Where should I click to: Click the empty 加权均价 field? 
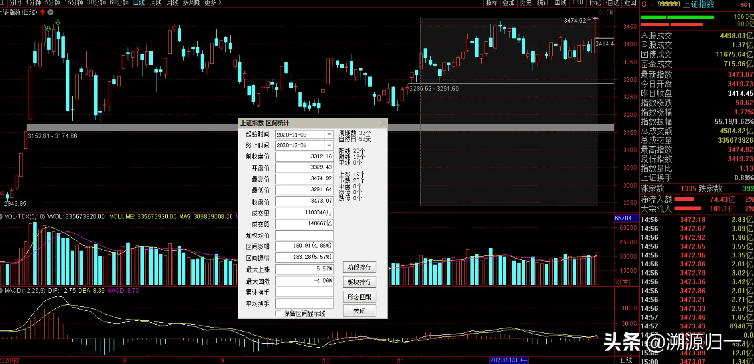[304, 235]
